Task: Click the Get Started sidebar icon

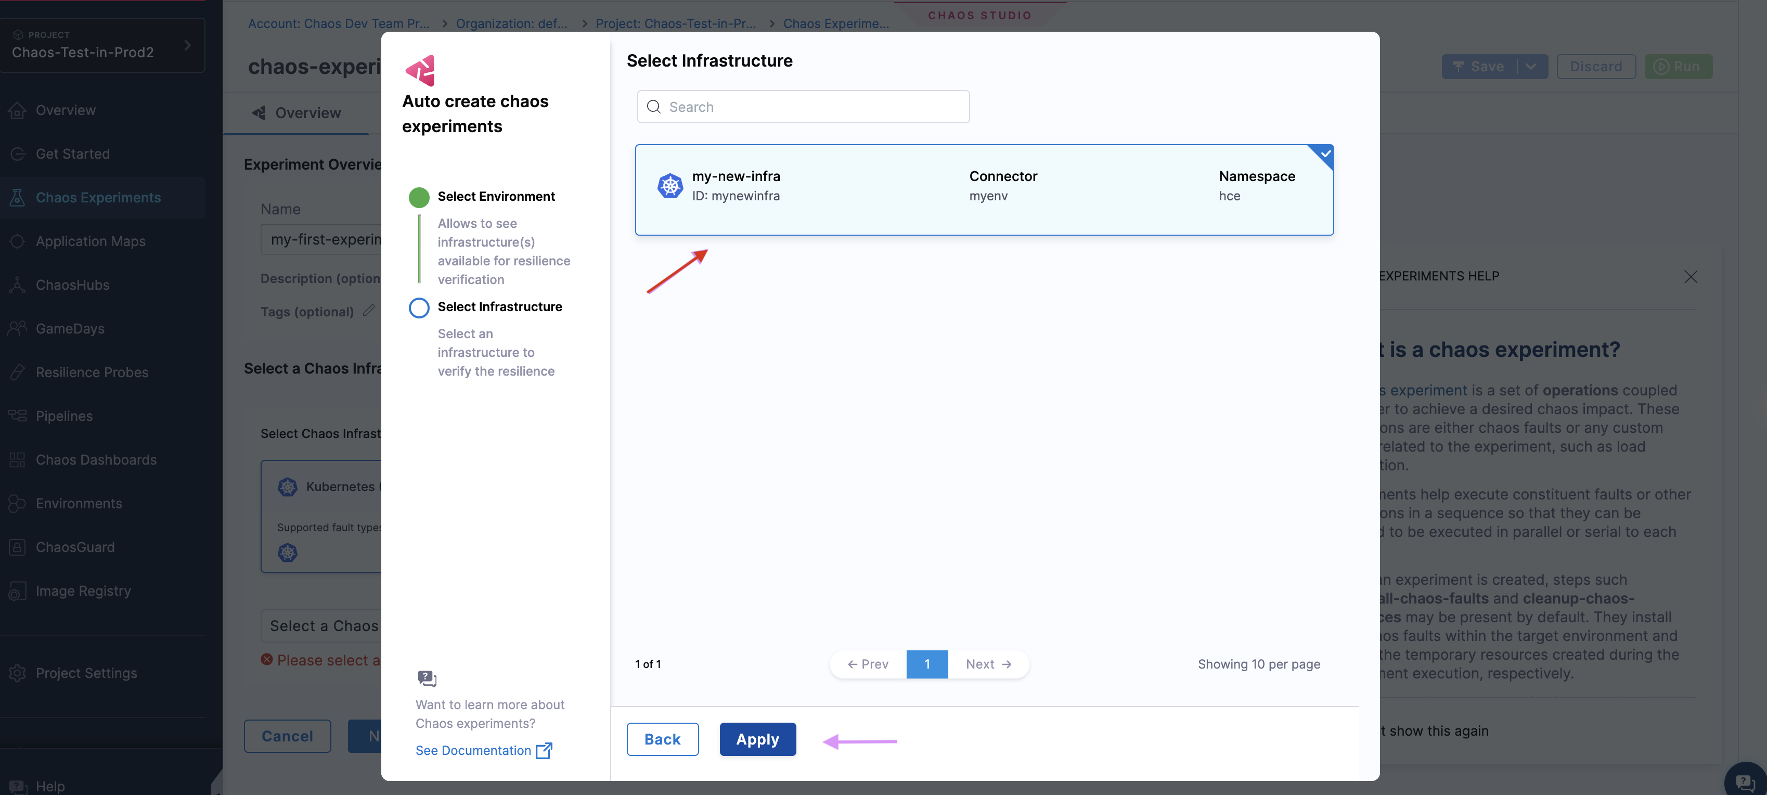Action: tap(17, 153)
